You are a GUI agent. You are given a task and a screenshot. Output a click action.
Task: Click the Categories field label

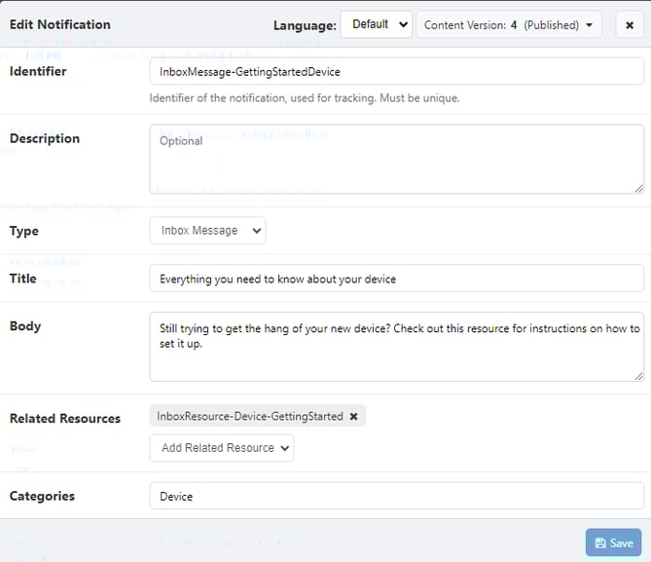click(42, 496)
